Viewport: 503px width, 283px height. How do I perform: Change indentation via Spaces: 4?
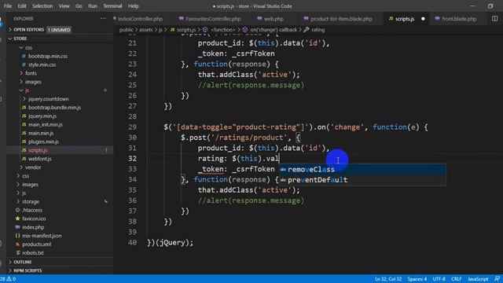(417, 279)
